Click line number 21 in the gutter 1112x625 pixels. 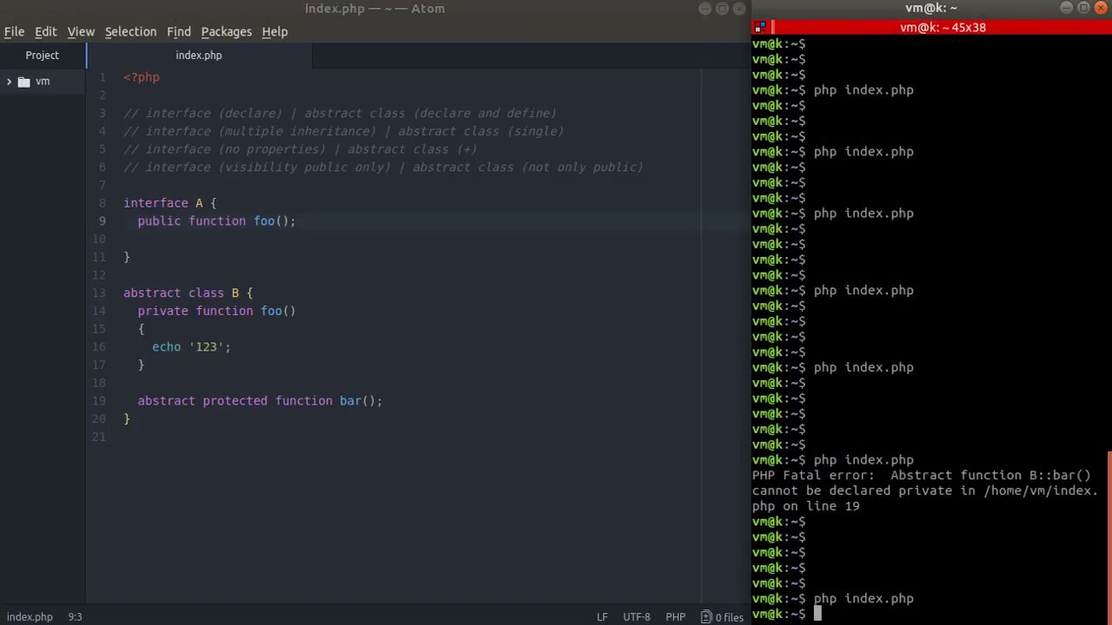coord(99,437)
